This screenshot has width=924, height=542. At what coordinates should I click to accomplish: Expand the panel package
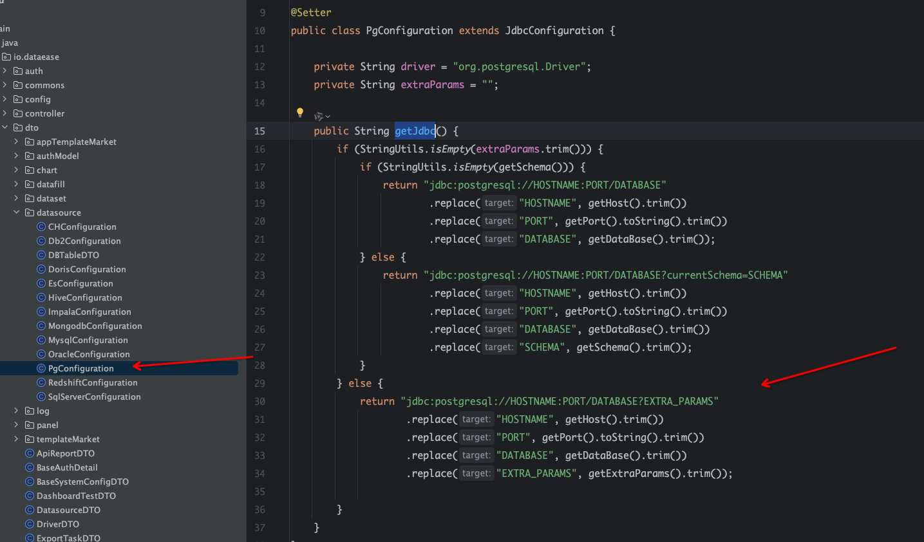[x=16, y=425]
